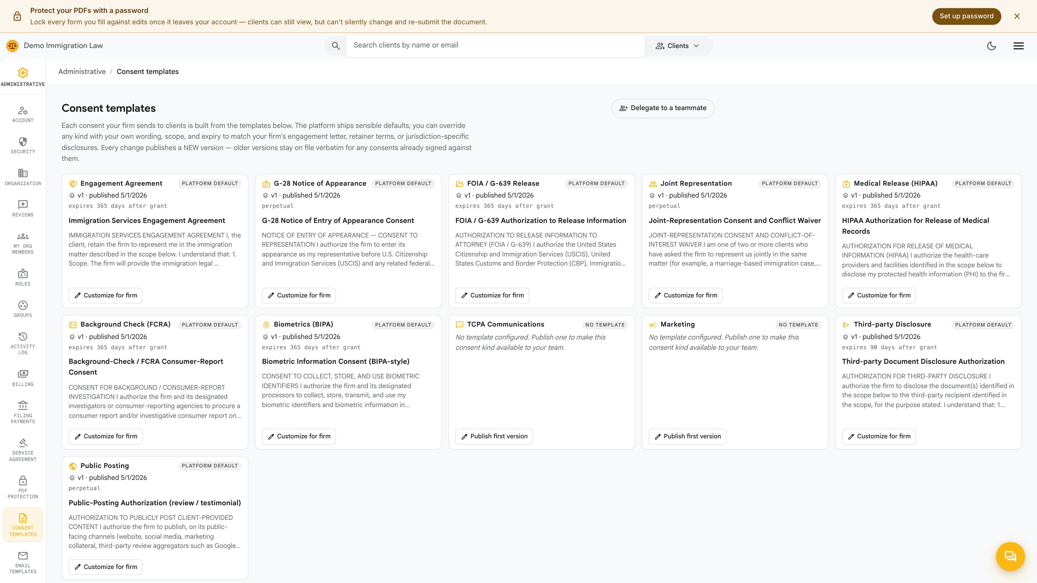This screenshot has height=583, width=1037.
Task: Focus the search clients input field
Action: [495, 45]
